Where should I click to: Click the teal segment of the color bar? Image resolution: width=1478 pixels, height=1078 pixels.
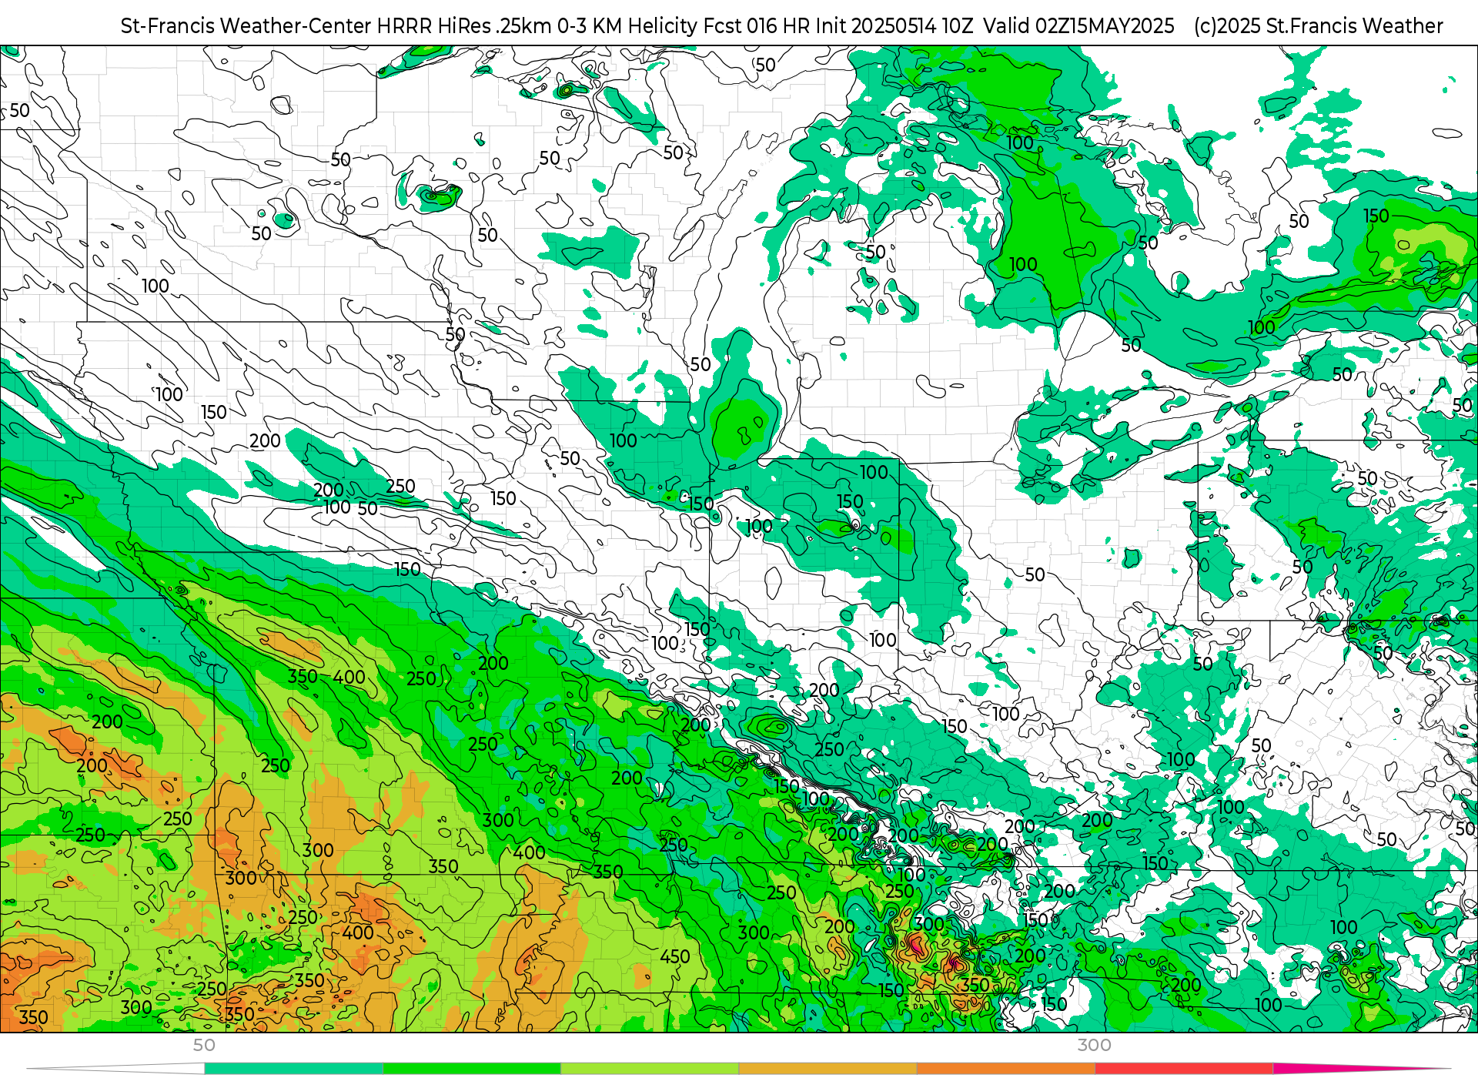point(293,1069)
